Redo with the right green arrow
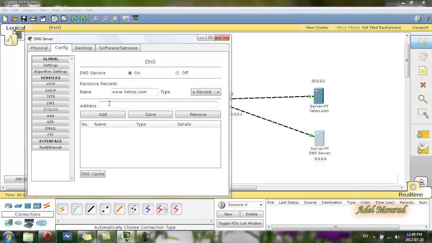 coord(83,19)
